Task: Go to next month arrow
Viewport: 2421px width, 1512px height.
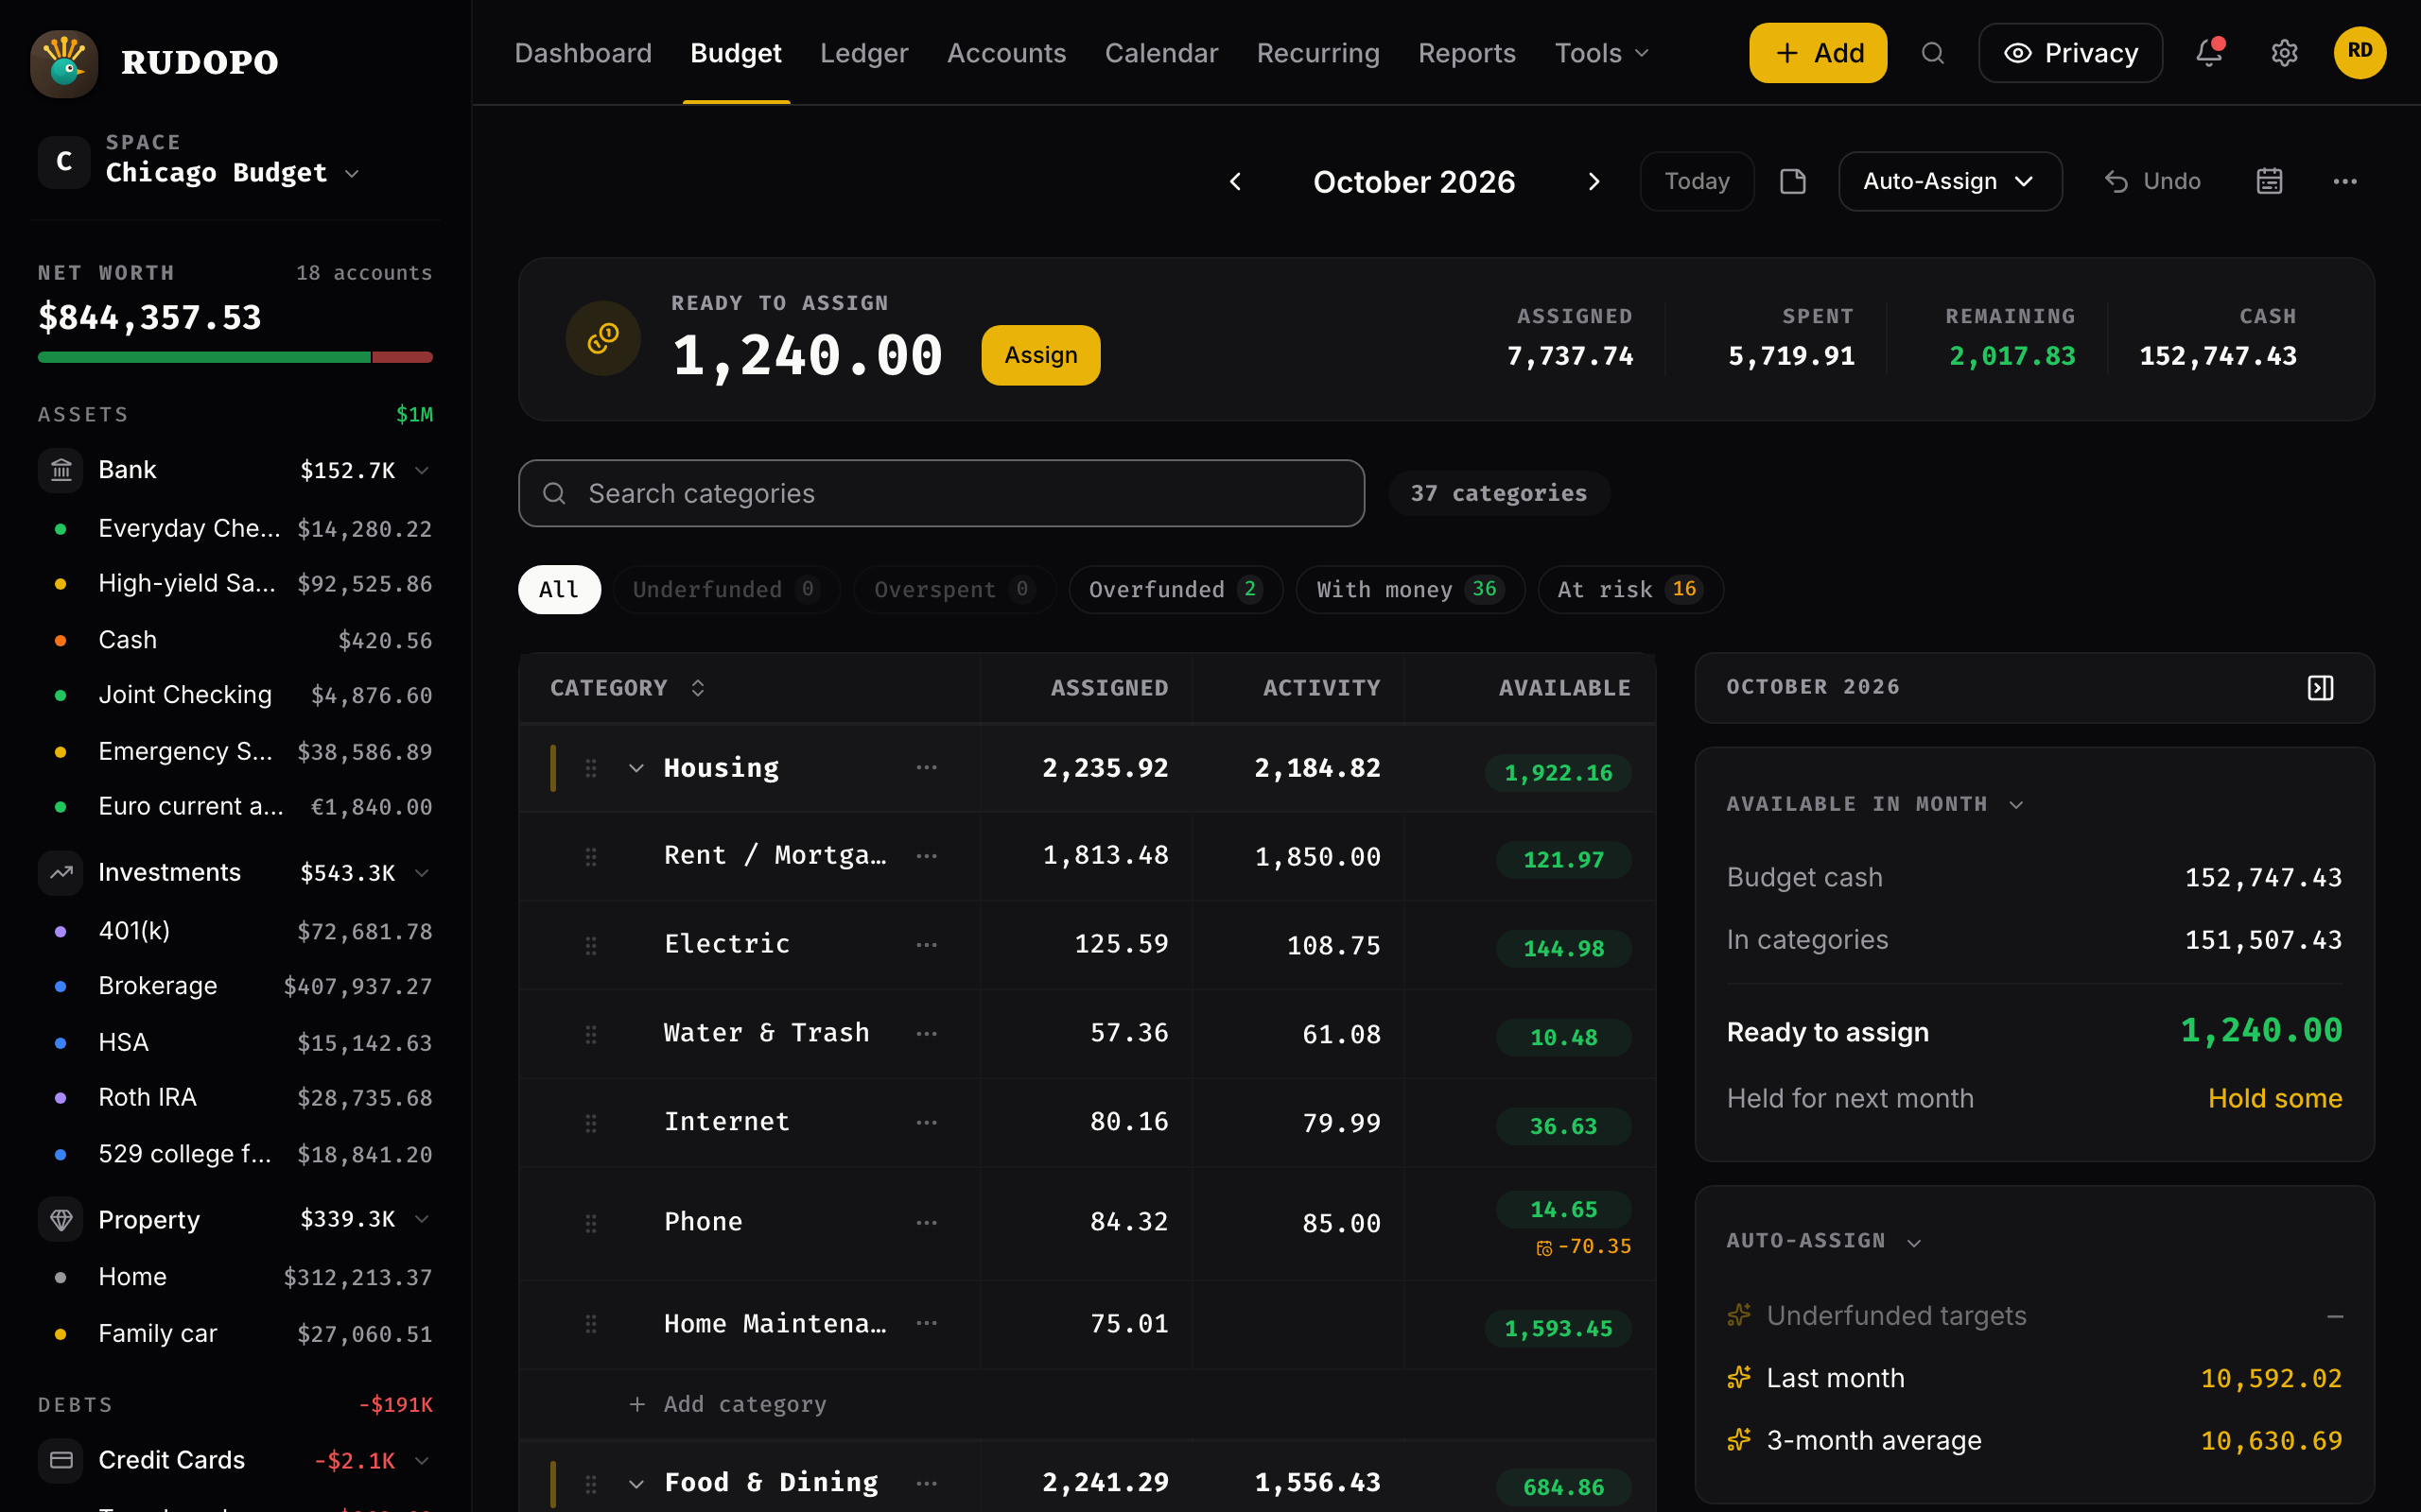Action: coord(1594,182)
